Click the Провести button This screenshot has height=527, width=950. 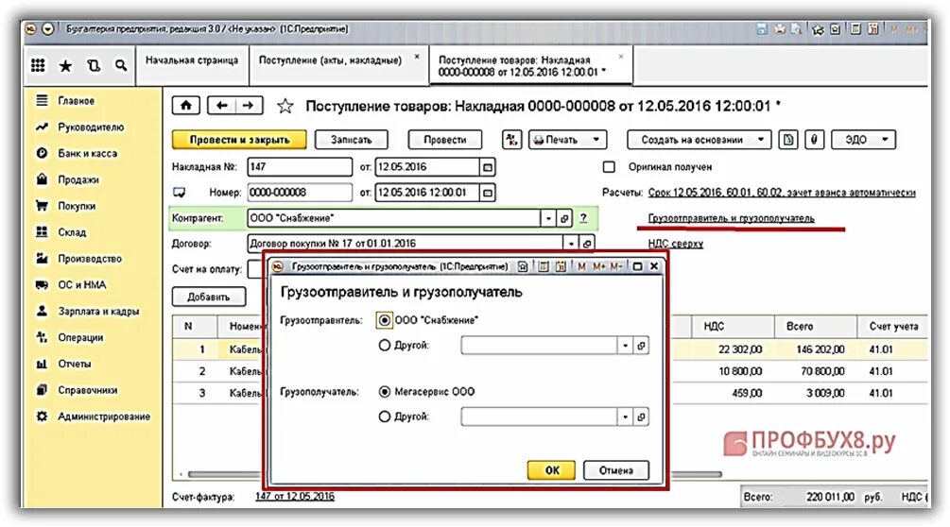click(444, 140)
